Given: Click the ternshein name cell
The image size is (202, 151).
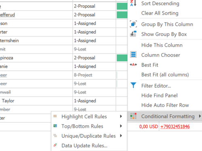Looking at the screenshot, I should [36, 41].
